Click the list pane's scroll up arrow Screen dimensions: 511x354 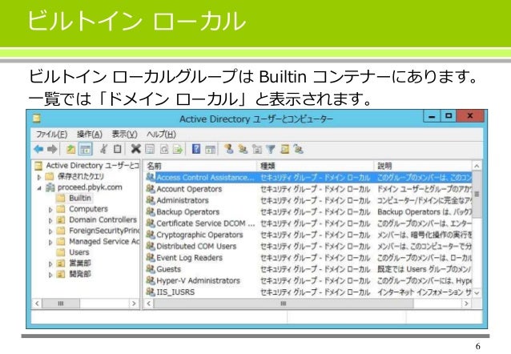pos(477,166)
